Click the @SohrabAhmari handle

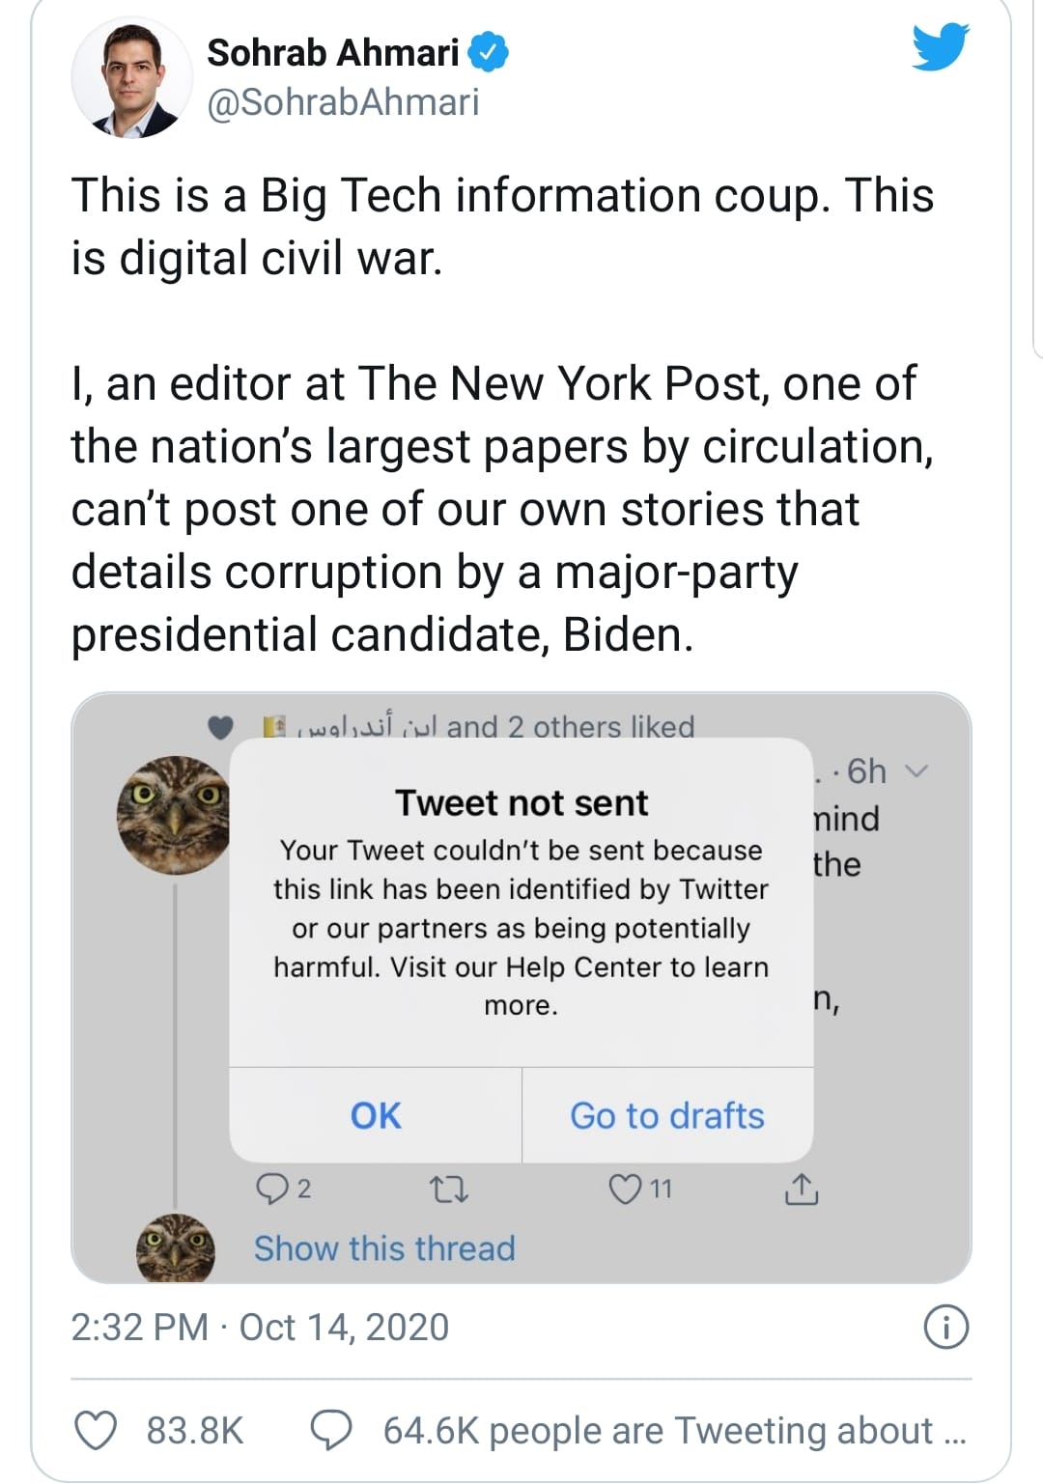tap(343, 102)
